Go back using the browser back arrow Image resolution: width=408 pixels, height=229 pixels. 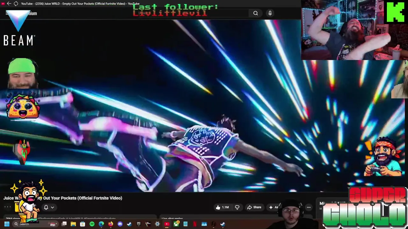(9, 3)
